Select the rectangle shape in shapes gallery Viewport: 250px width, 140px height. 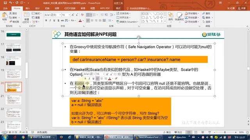pos(158,14)
